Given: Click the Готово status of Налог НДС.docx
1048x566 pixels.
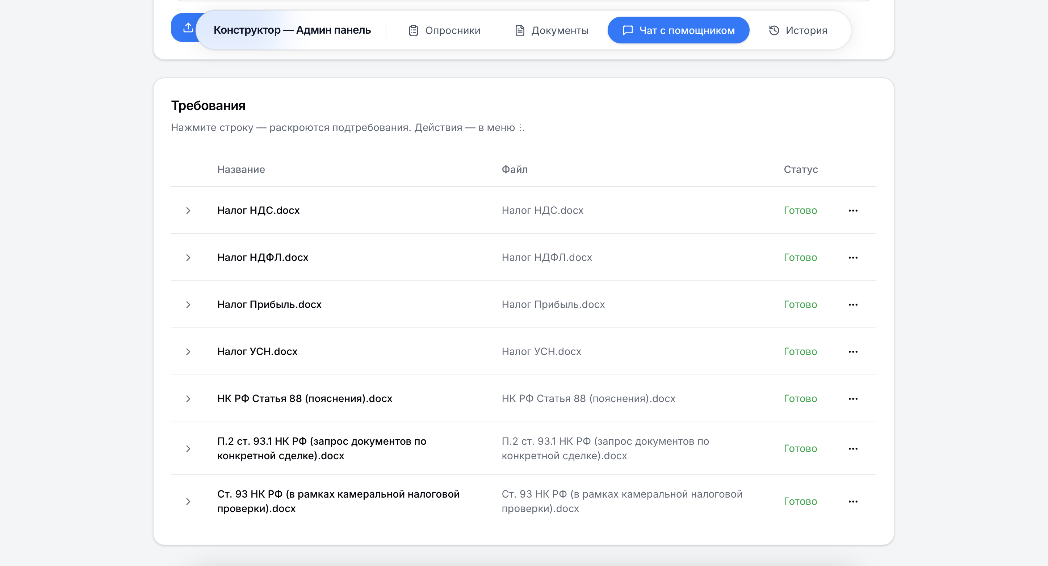Looking at the screenshot, I should point(800,211).
